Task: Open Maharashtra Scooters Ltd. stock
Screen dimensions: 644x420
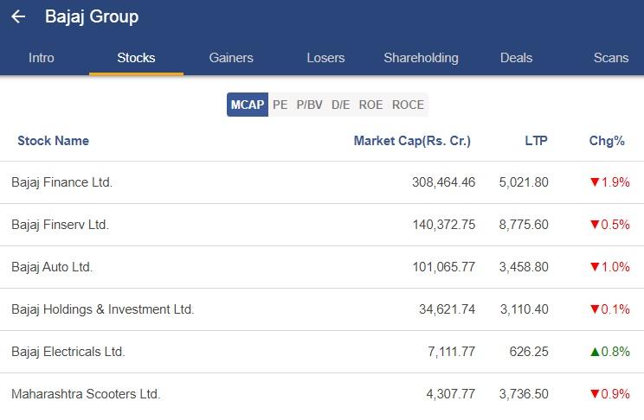Action: click(322, 394)
